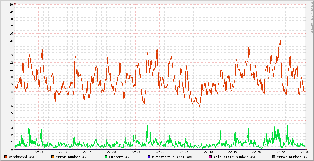Click the 22:45 time axis label
314x161 pixels.
click(x=232, y=152)
